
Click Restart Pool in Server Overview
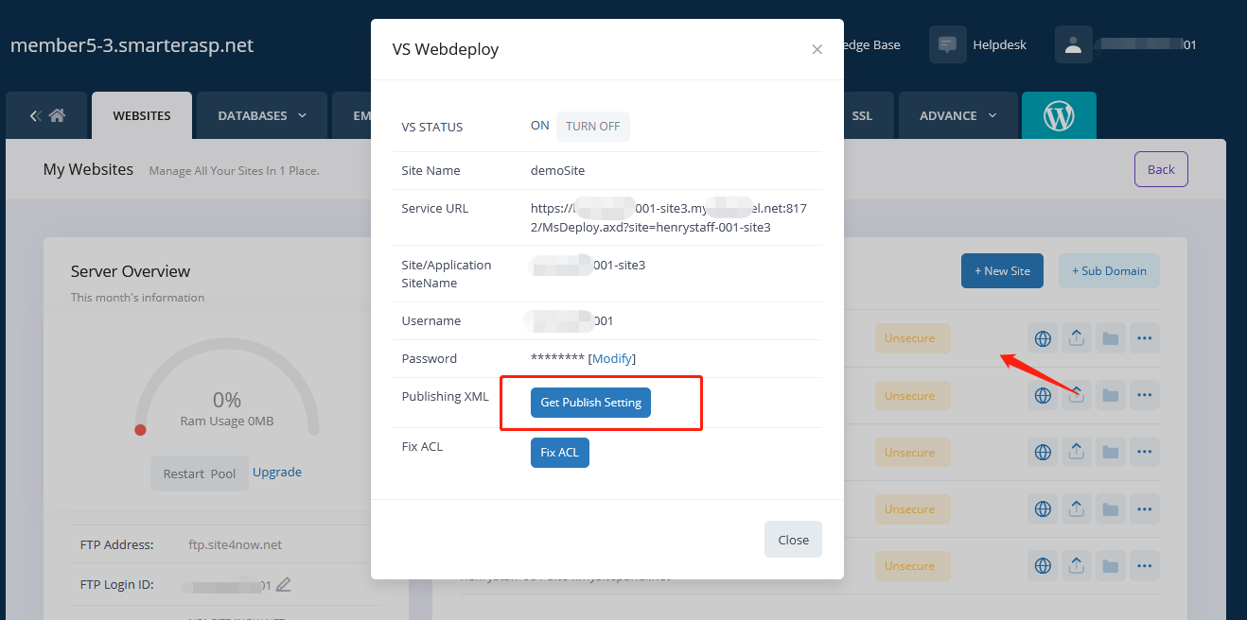pyautogui.click(x=200, y=474)
